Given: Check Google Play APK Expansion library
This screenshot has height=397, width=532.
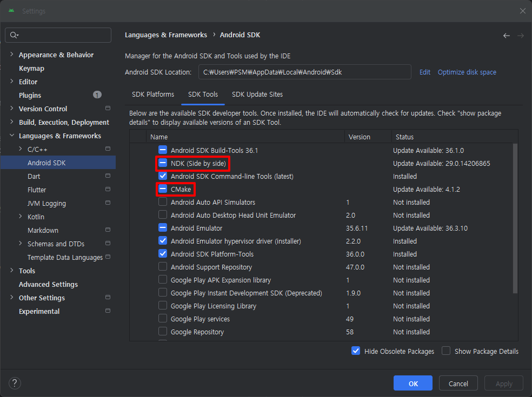Looking at the screenshot, I should tap(163, 280).
